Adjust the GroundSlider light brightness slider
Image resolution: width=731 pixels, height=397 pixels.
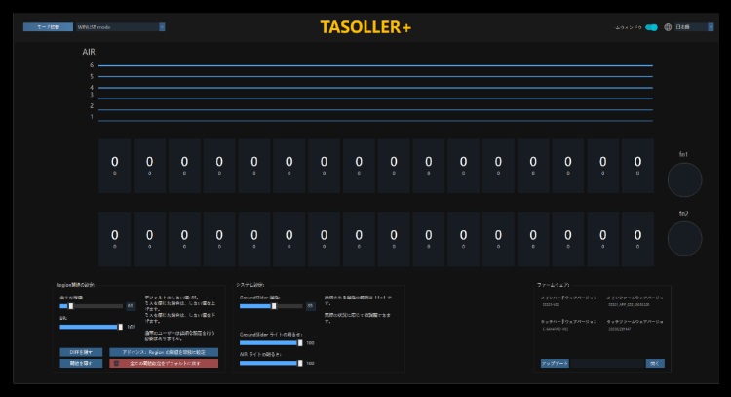(x=271, y=343)
